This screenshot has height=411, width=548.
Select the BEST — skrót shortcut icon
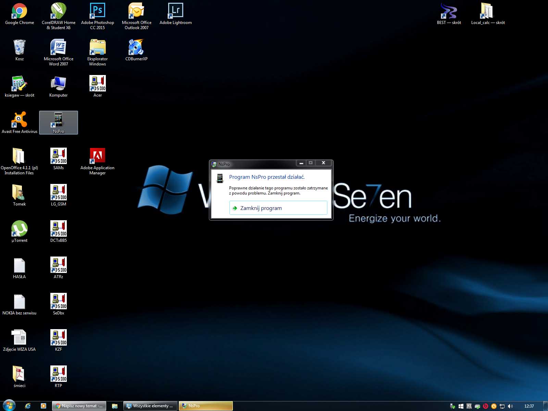point(449,14)
